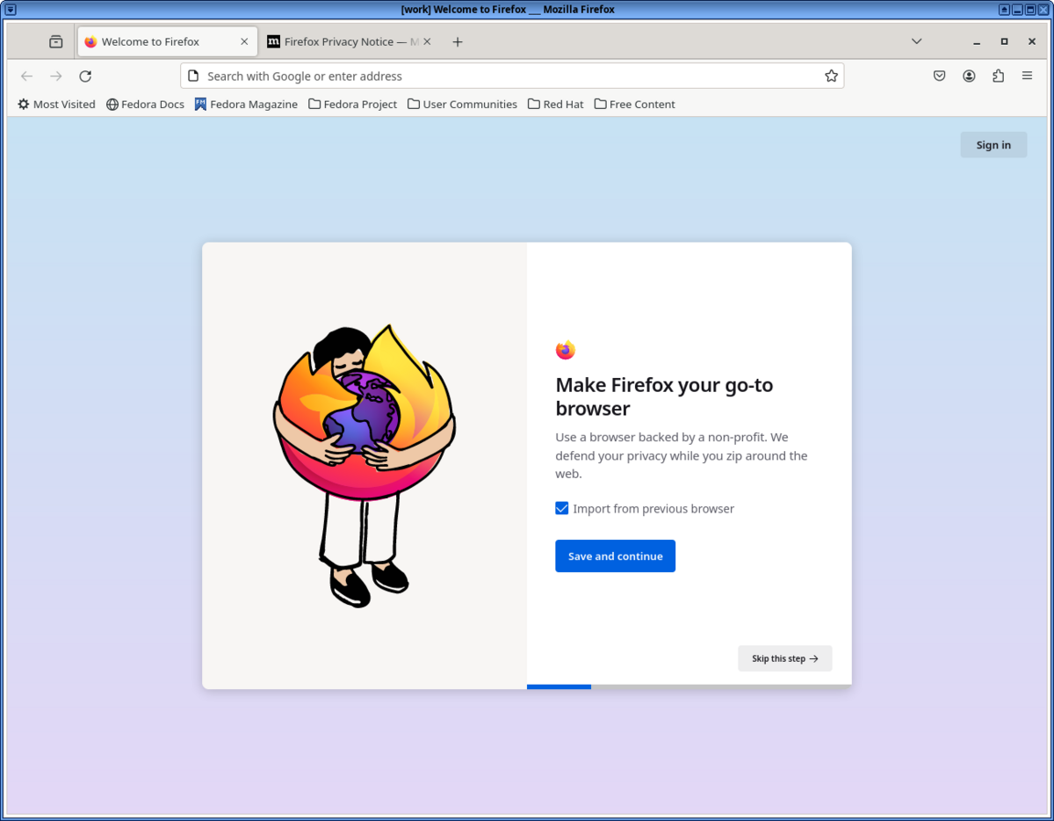Click the forward navigation arrow
The width and height of the screenshot is (1054, 821).
(55, 76)
